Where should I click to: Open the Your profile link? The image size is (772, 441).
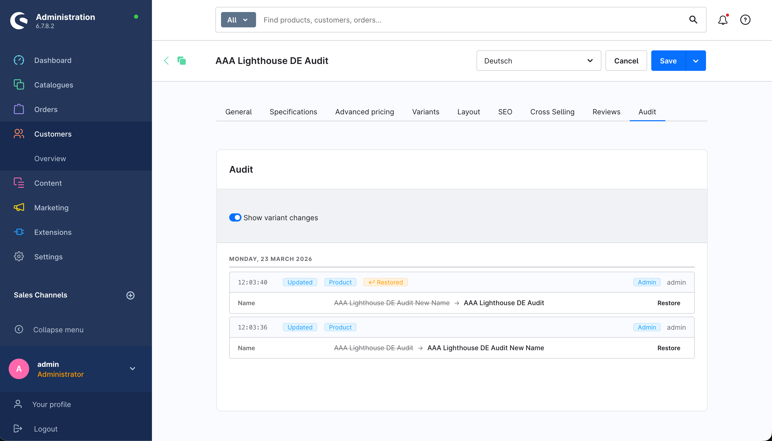pos(51,404)
